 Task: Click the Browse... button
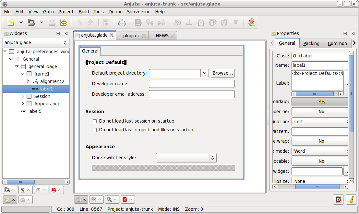tap(222, 73)
